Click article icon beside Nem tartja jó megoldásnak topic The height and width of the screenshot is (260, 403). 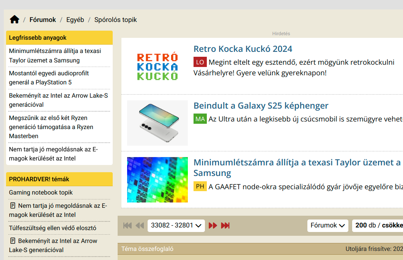coord(13,206)
